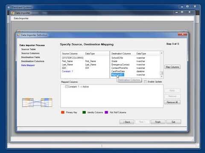This screenshot has width=205, height=153.
Task: Select Destination Columns step in process list
Action: [32, 61]
